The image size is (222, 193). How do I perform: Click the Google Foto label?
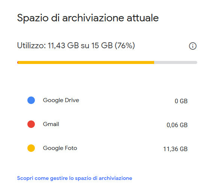click(60, 148)
